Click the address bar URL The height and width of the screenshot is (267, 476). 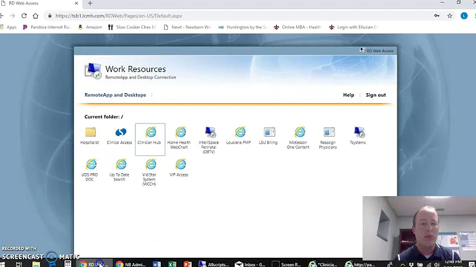119,16
